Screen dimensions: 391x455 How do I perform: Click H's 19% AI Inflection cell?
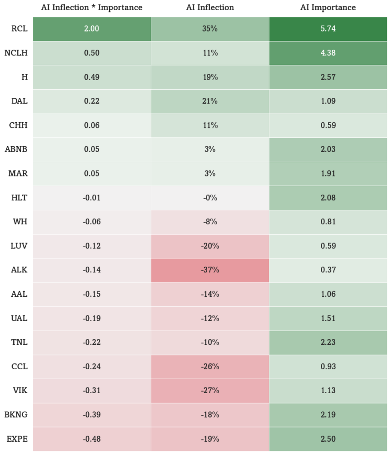(210, 77)
